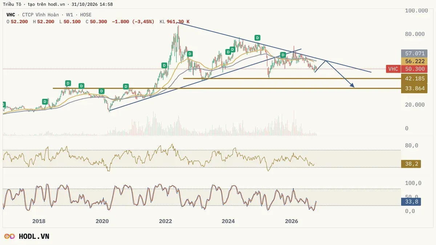Click the 20.000 price axis label
436x245 pixels.
click(415, 105)
